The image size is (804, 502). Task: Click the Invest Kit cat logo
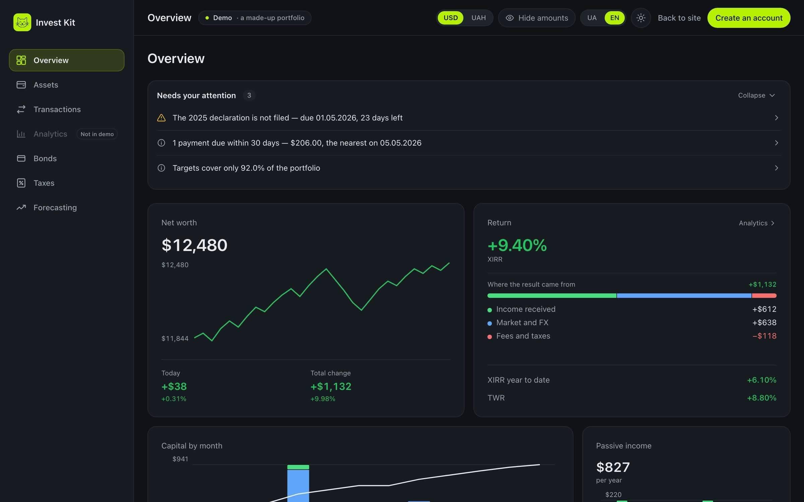pos(22,22)
